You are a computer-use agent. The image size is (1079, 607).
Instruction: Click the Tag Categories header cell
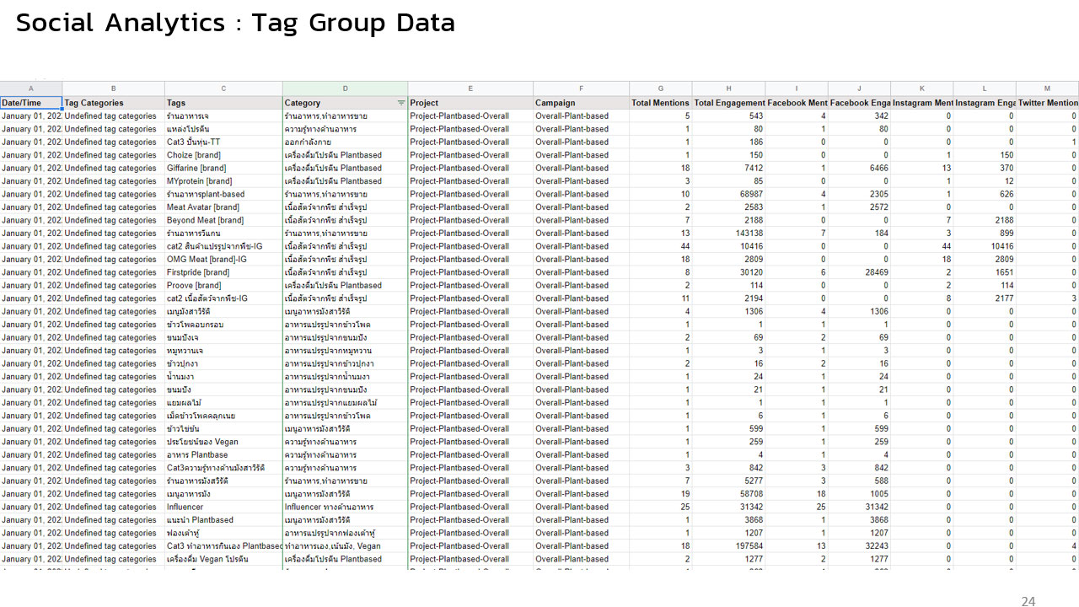[114, 103]
